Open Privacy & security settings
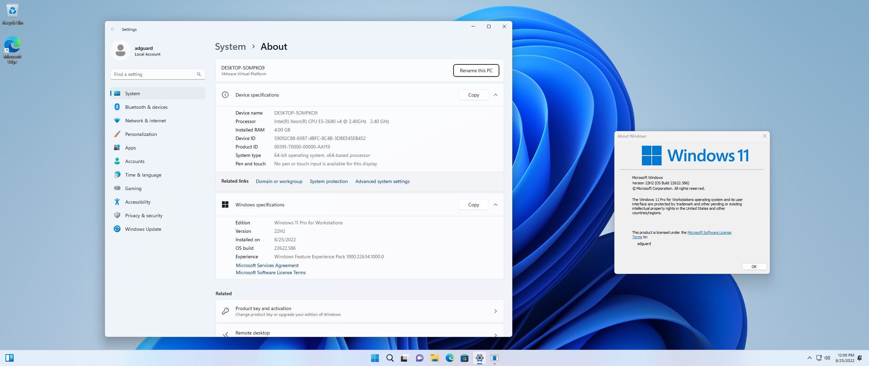 [144, 216]
